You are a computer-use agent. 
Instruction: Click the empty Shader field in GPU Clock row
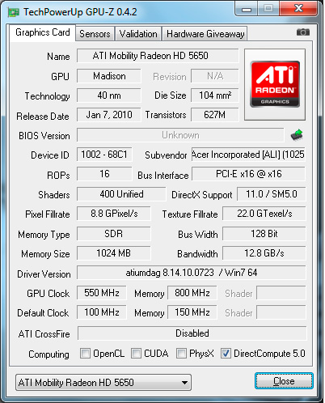pos(281,293)
